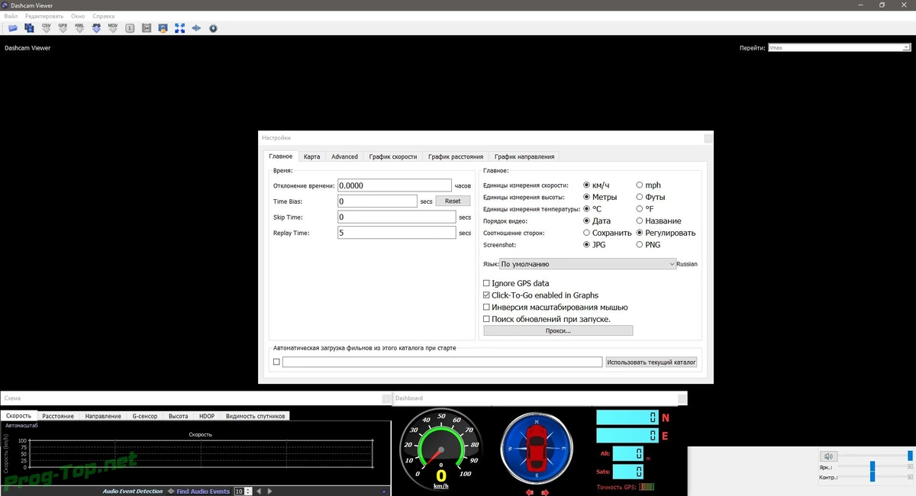The height and width of the screenshot is (496, 916).
Task: Click the Skip Time input field
Action: coord(397,217)
